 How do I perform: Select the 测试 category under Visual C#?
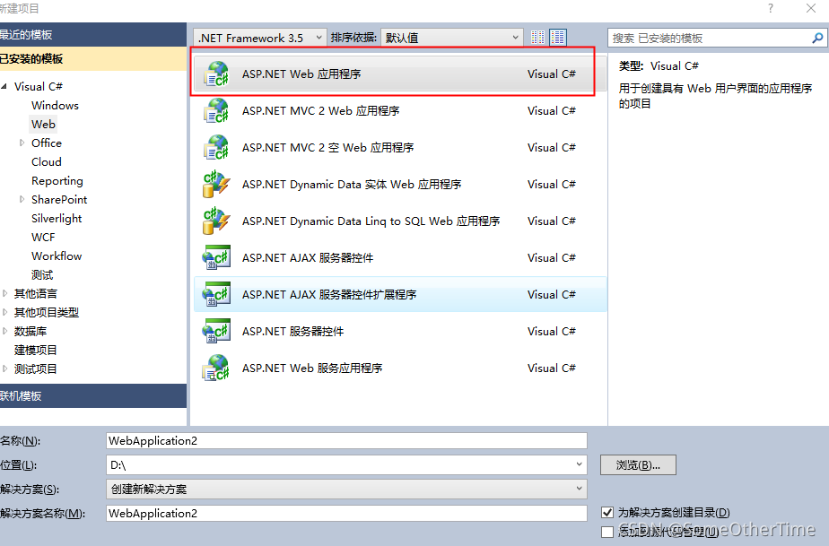[42, 275]
